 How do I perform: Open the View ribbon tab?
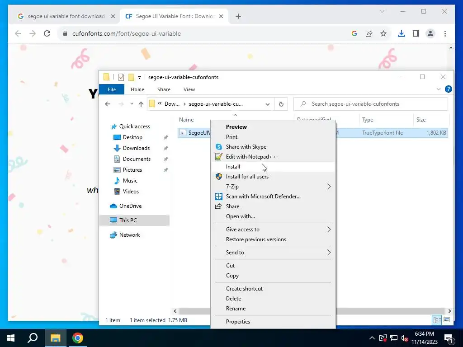tap(189, 89)
